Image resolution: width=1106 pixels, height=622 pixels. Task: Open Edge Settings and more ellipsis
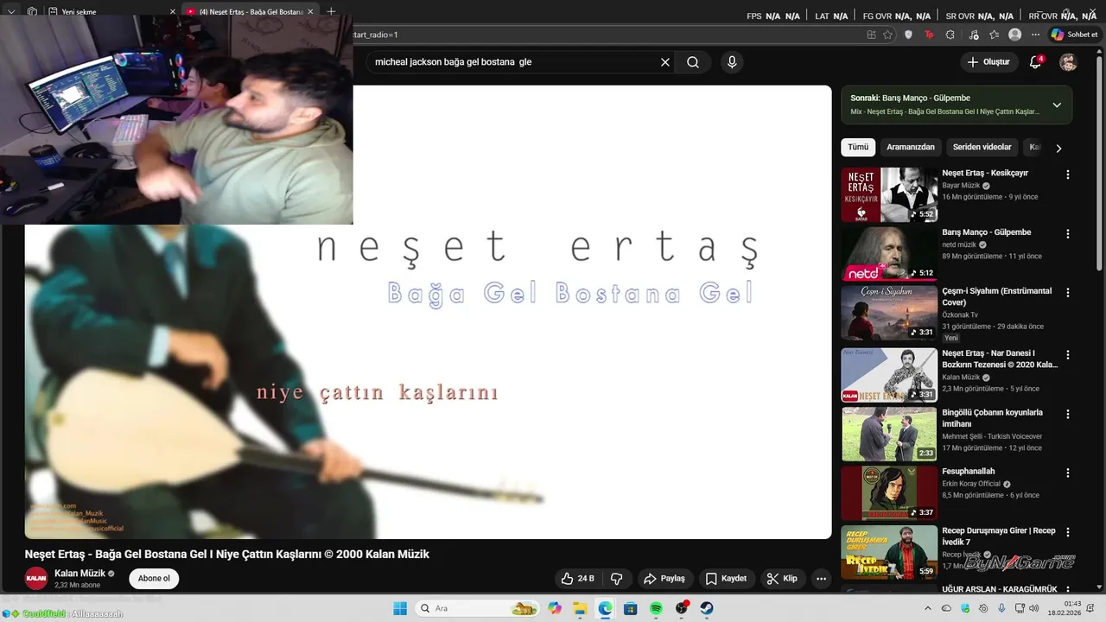click(x=1035, y=35)
